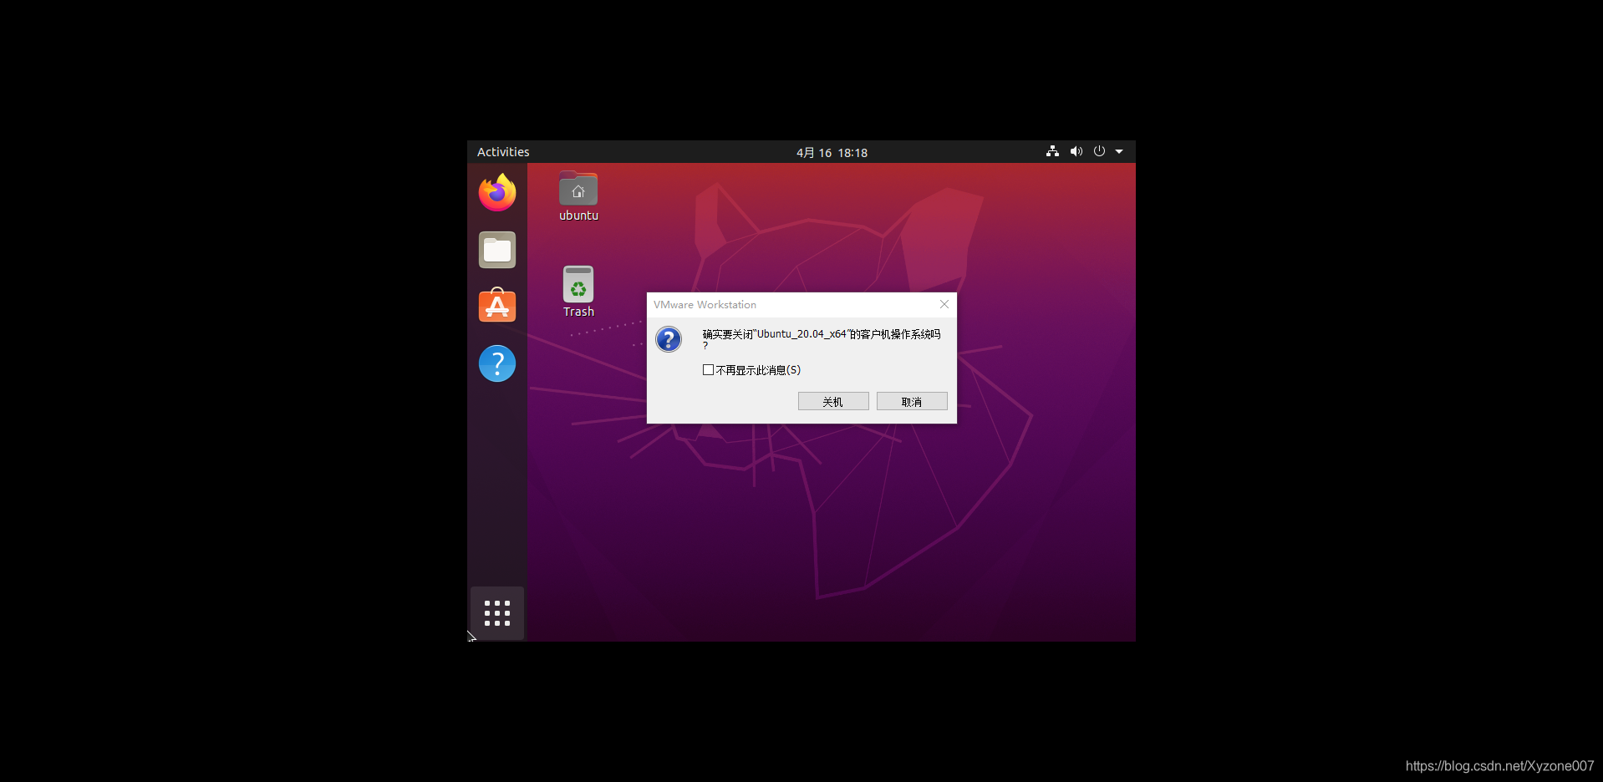
Task: Open the clock showing 4月 16 18:18
Action: pos(832,153)
